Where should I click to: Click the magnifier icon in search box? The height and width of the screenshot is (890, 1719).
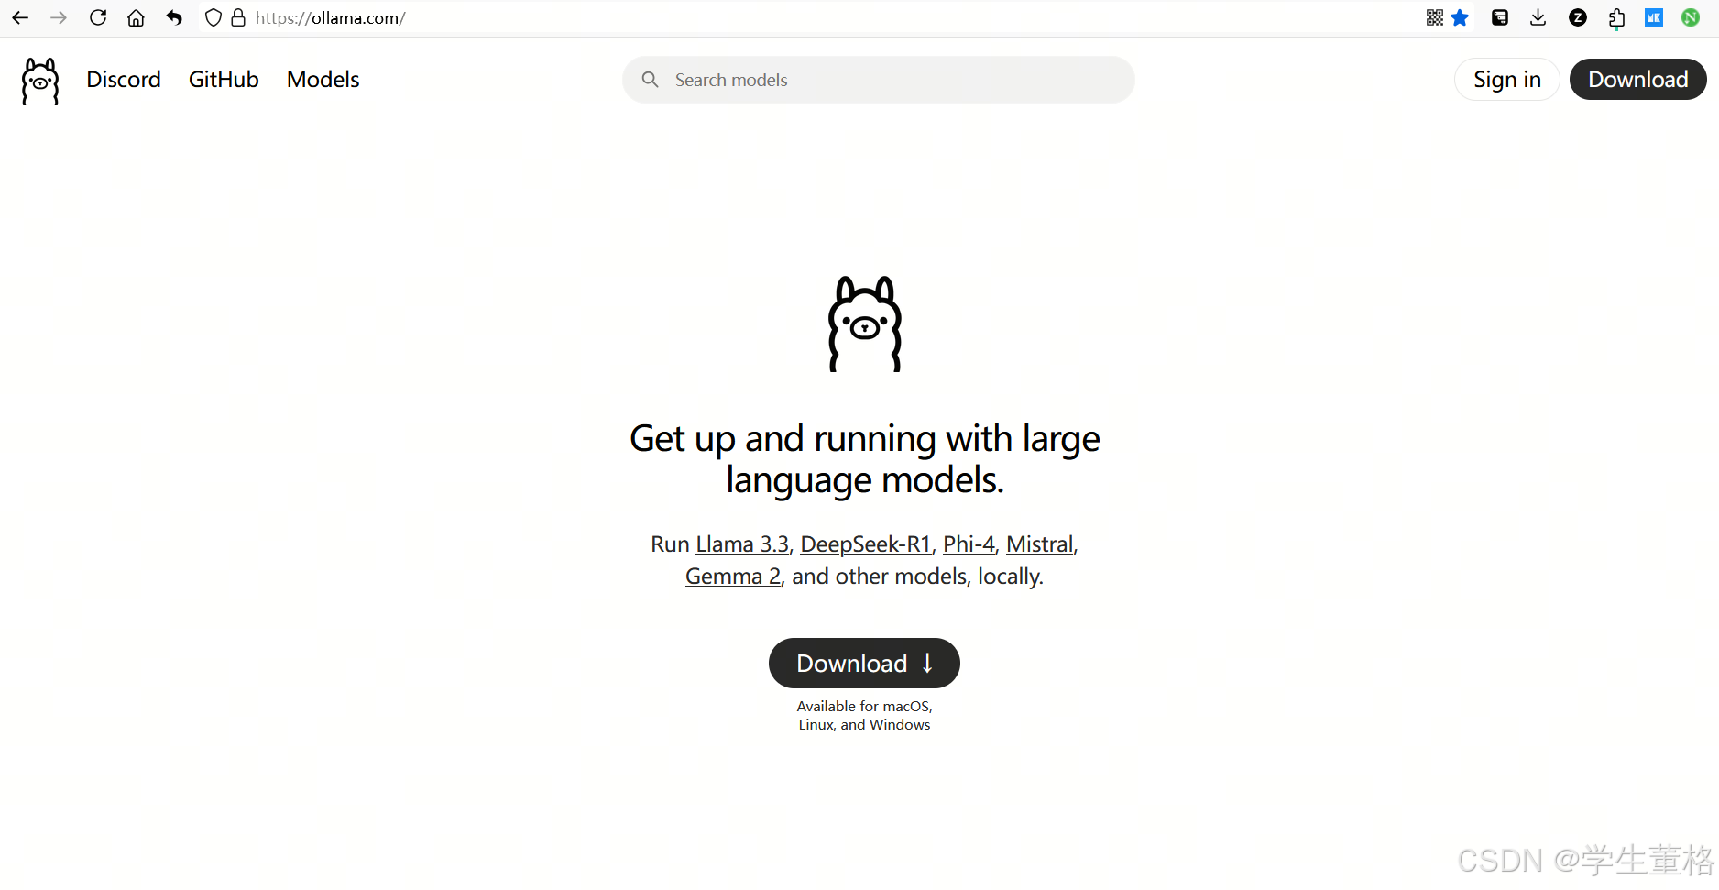tap(651, 80)
